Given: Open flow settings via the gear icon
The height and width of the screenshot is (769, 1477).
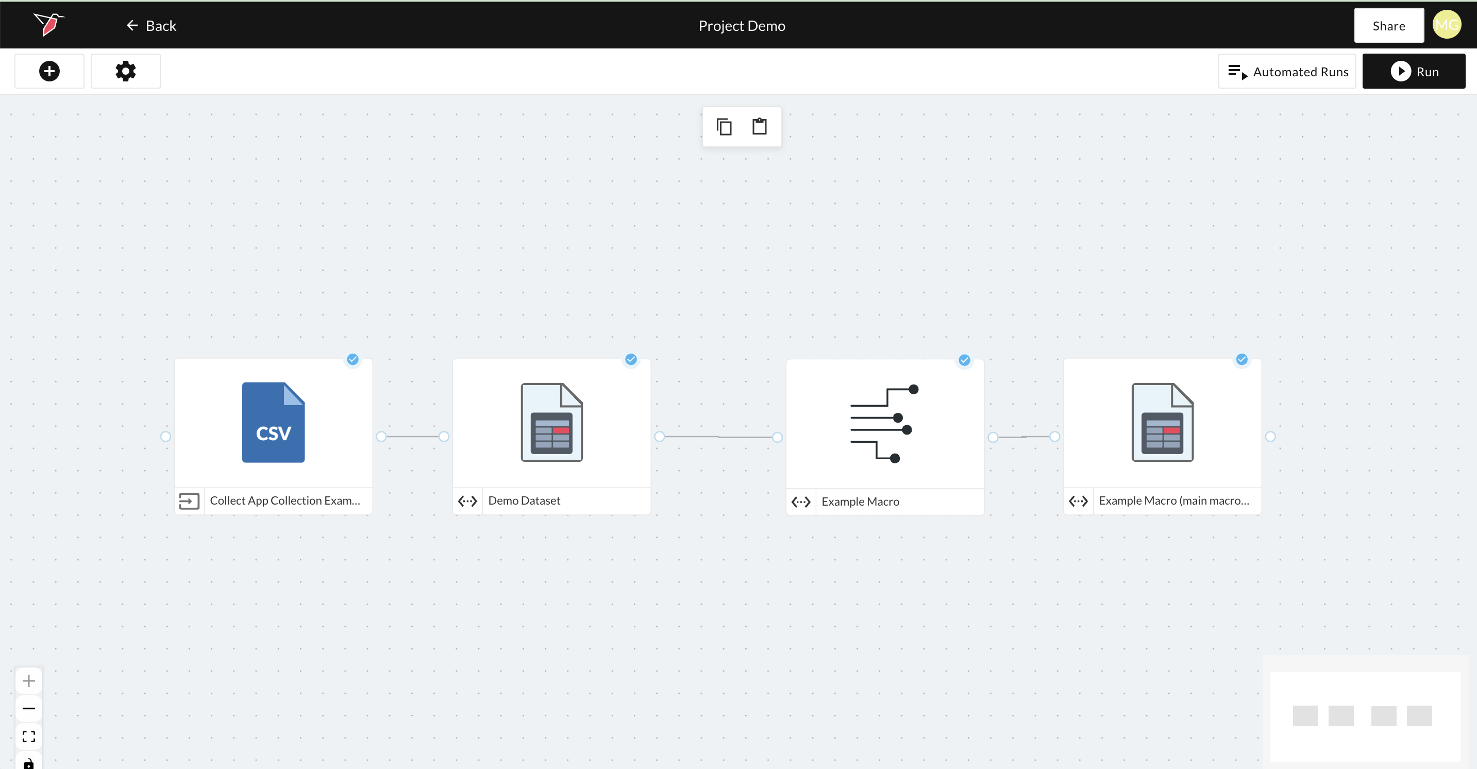Looking at the screenshot, I should [125, 71].
